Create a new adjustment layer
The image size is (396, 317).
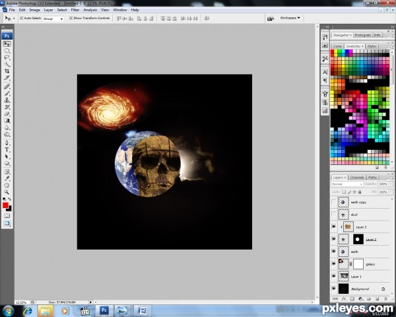click(360, 299)
